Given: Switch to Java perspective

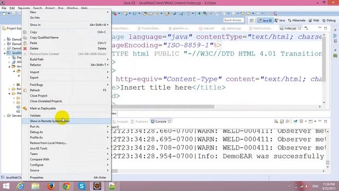Looking at the screenshot, I should [x=280, y=20].
